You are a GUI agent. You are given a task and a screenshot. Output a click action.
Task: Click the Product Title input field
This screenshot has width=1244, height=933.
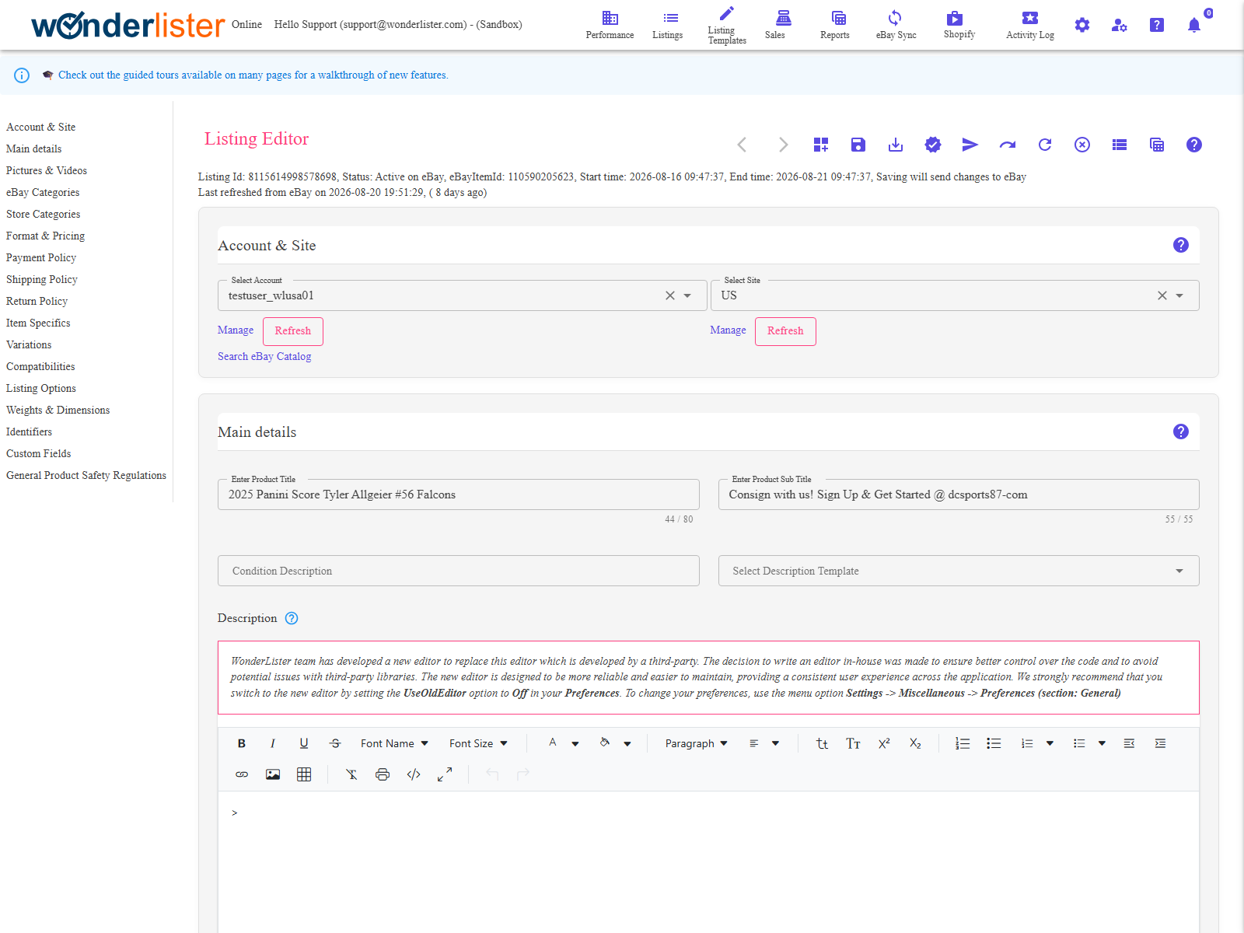point(459,494)
